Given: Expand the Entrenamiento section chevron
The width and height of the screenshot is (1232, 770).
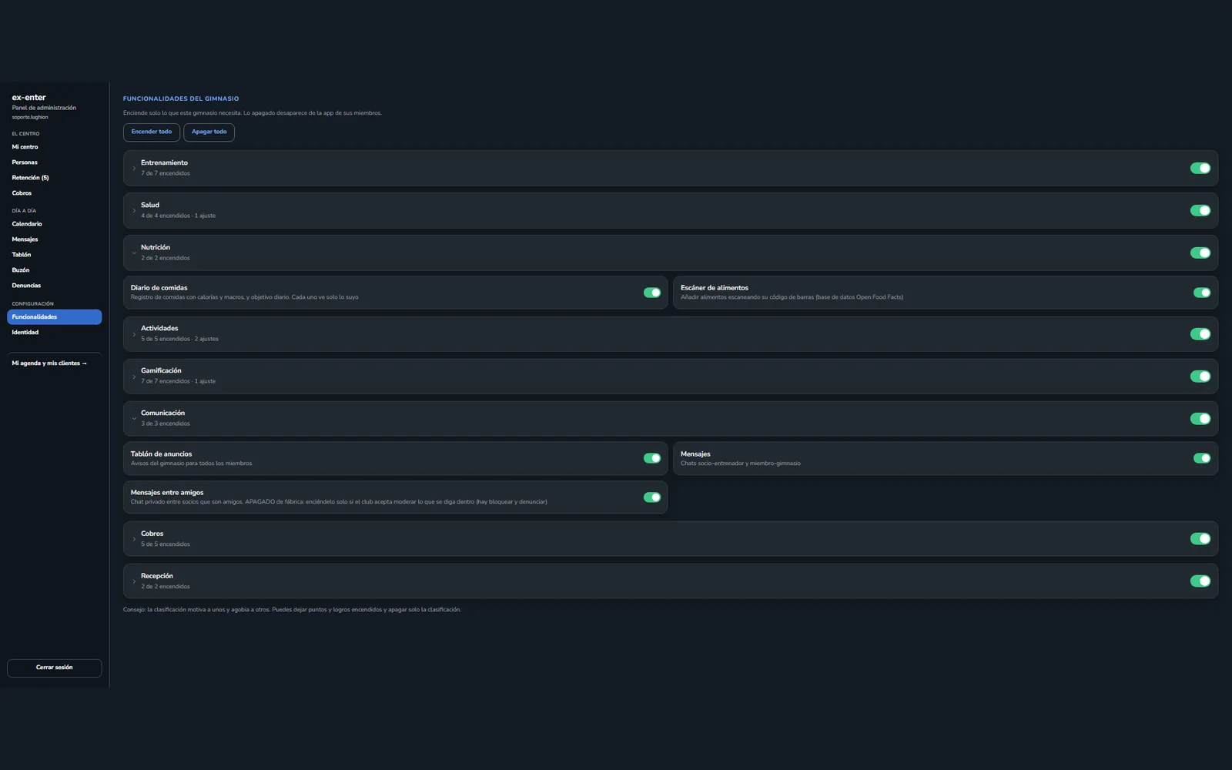Looking at the screenshot, I should (x=134, y=168).
